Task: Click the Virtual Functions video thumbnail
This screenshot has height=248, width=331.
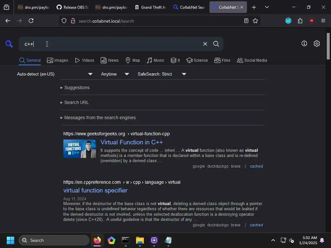Action: click(80, 149)
